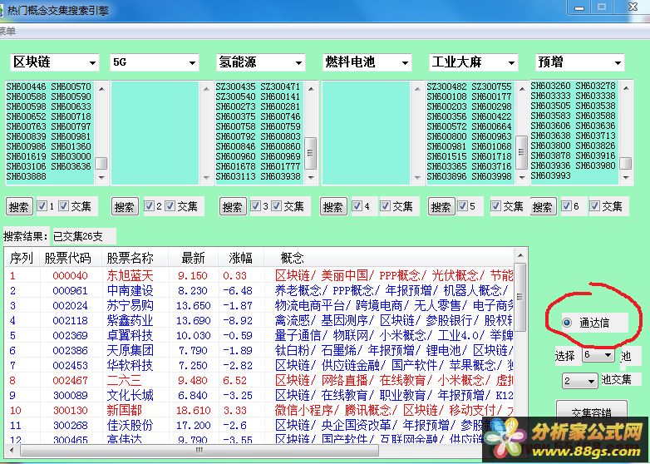650x464 pixels.
Task: Click 搜索 button for pool 5
Action: click(441, 206)
